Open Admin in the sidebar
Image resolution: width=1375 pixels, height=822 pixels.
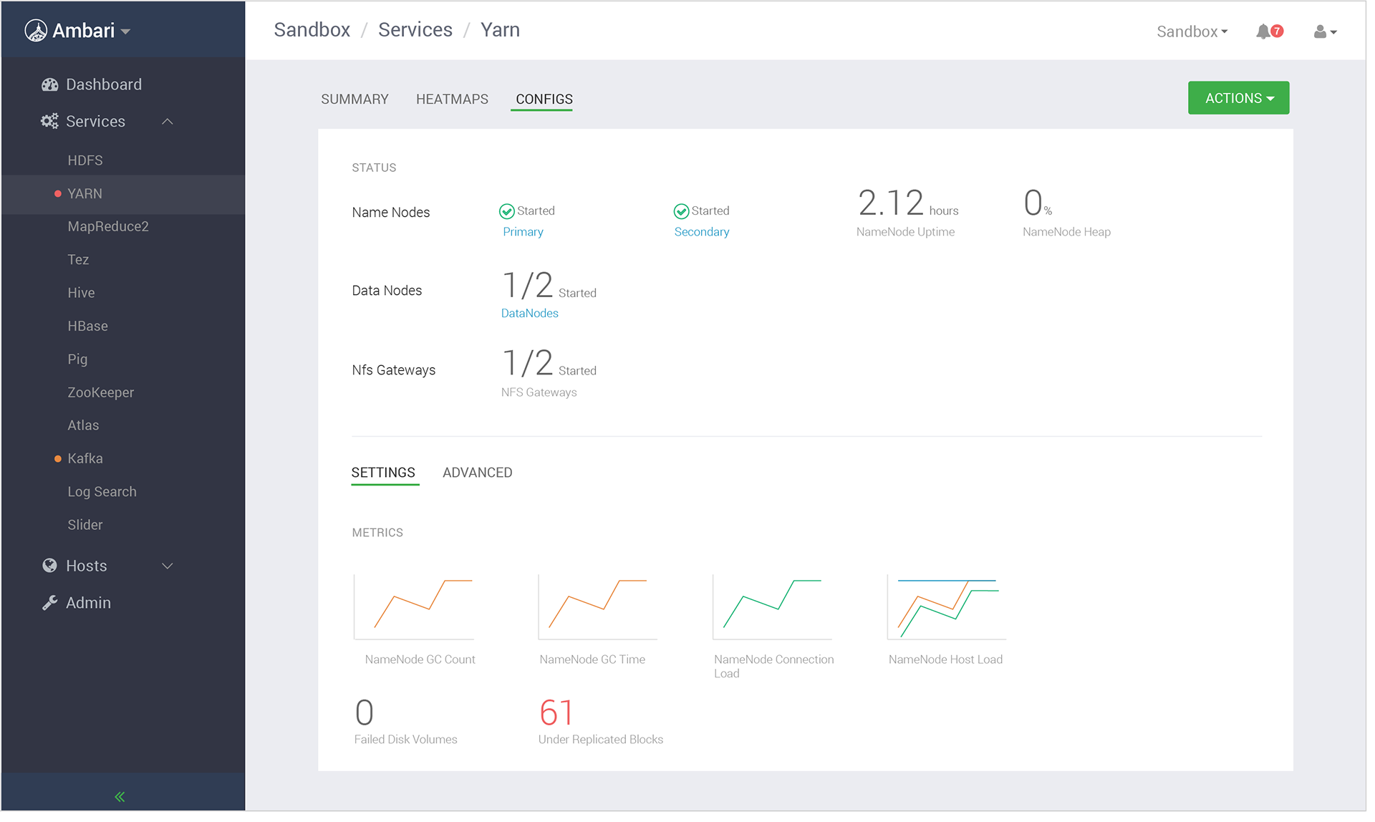88,603
